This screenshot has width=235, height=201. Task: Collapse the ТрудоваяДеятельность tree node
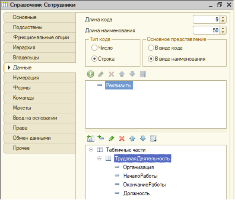point(99,158)
